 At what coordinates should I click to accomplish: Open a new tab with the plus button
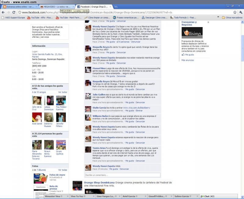coord(116,7)
